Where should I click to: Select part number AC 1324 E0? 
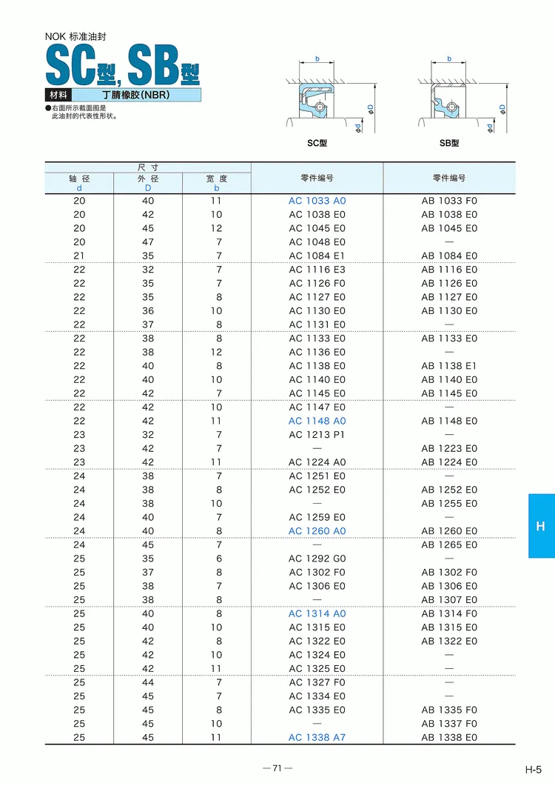pyautogui.click(x=317, y=655)
